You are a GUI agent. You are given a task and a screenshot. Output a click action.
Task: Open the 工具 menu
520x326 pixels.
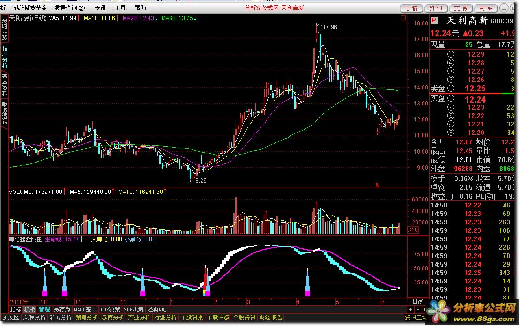pos(120,7)
